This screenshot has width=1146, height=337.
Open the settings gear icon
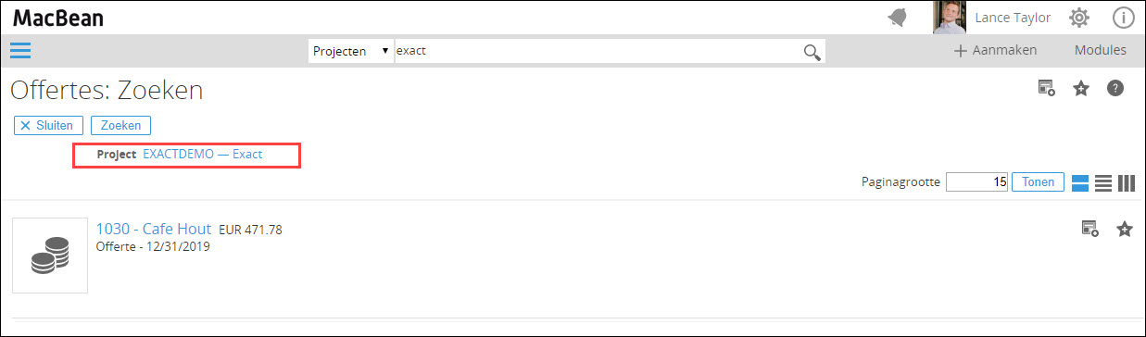pyautogui.click(x=1079, y=18)
